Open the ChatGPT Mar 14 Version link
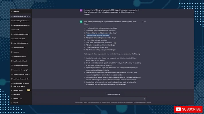 [82, 103]
